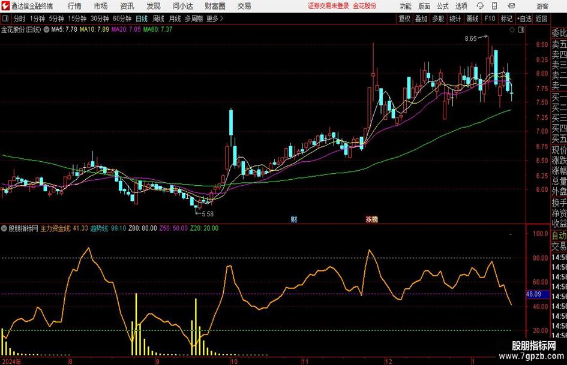Switch to 分时 chart tab
Viewport: 567px width, 365px height.
[20, 19]
